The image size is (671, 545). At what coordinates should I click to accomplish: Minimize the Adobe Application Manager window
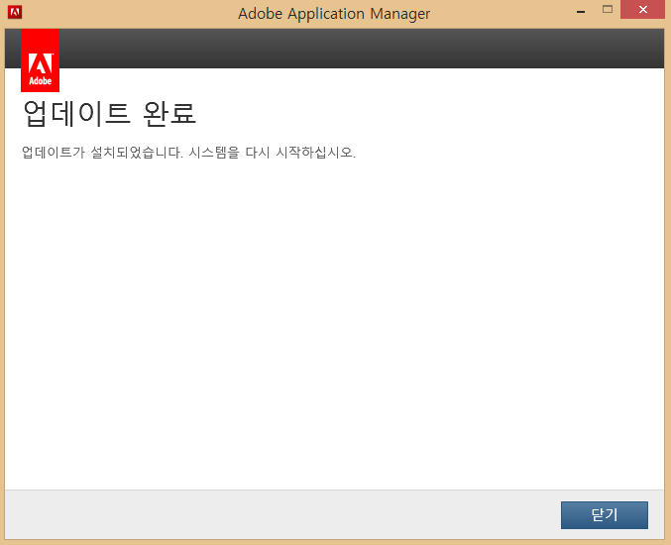pyautogui.click(x=581, y=10)
